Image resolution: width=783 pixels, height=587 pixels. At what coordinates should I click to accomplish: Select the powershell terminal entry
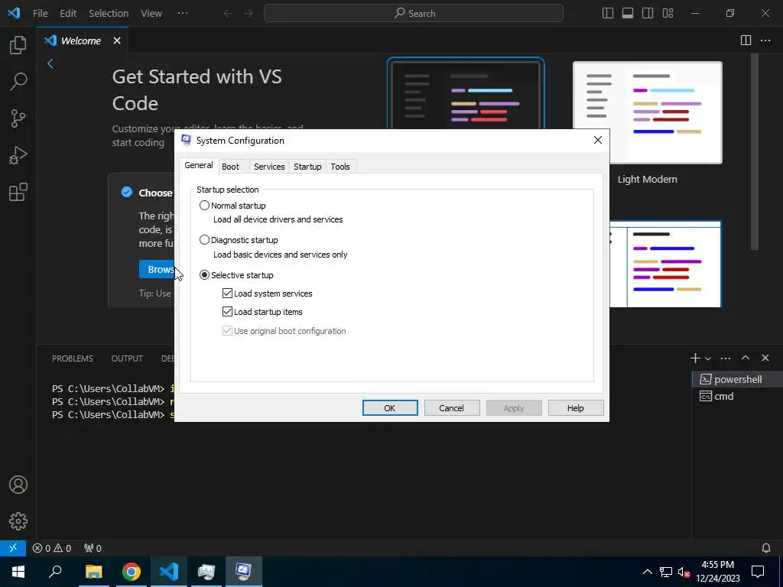(738, 379)
